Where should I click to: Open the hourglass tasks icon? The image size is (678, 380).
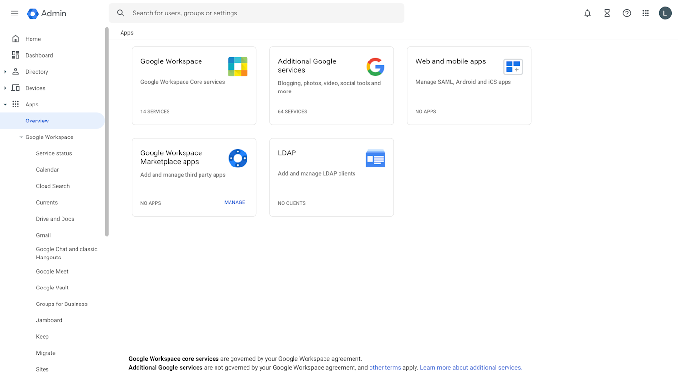pyautogui.click(x=607, y=13)
